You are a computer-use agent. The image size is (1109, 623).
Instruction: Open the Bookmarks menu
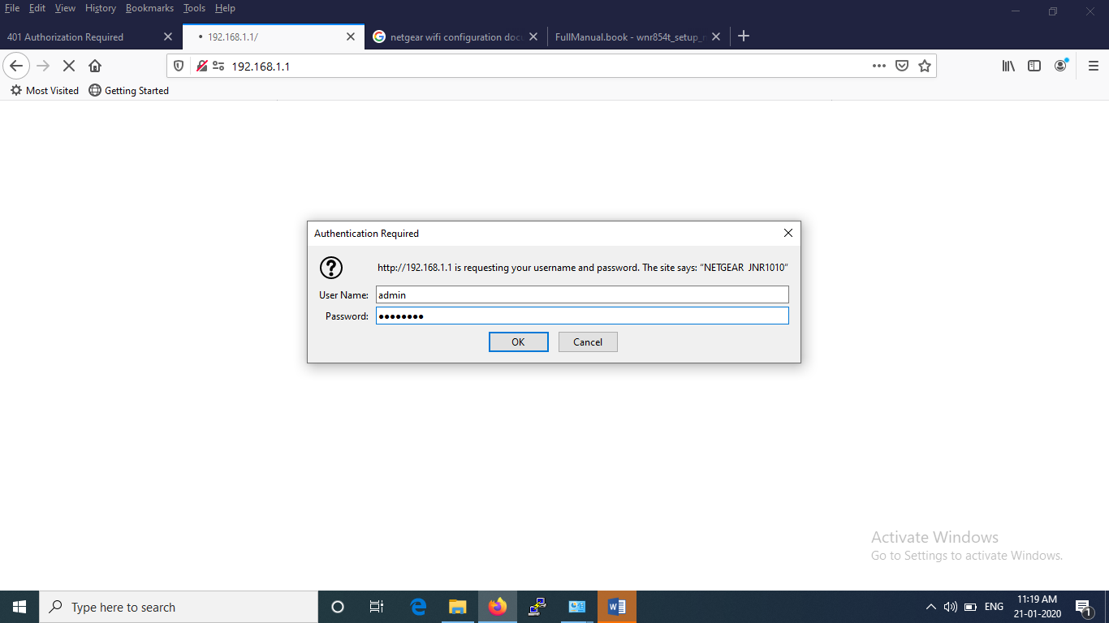point(149,8)
